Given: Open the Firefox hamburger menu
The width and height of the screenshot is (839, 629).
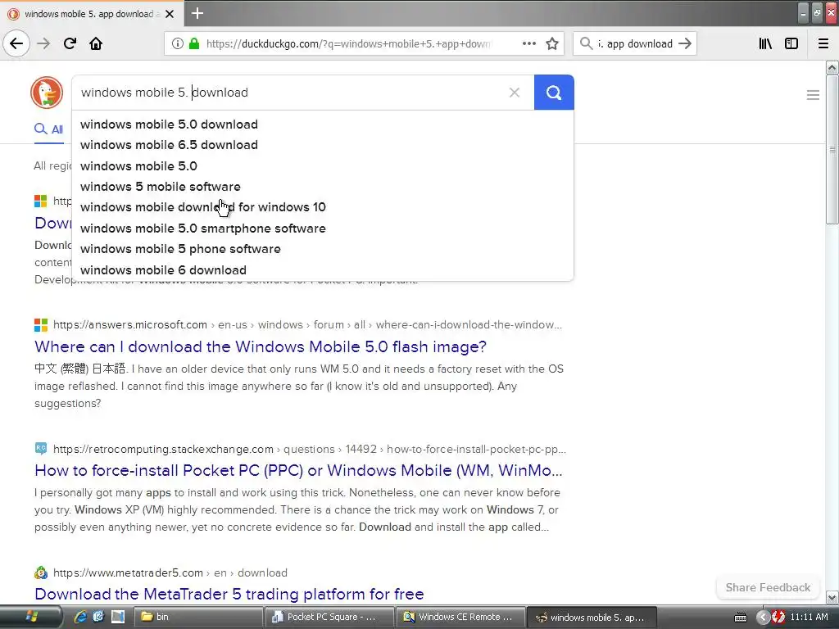Looking at the screenshot, I should [823, 44].
